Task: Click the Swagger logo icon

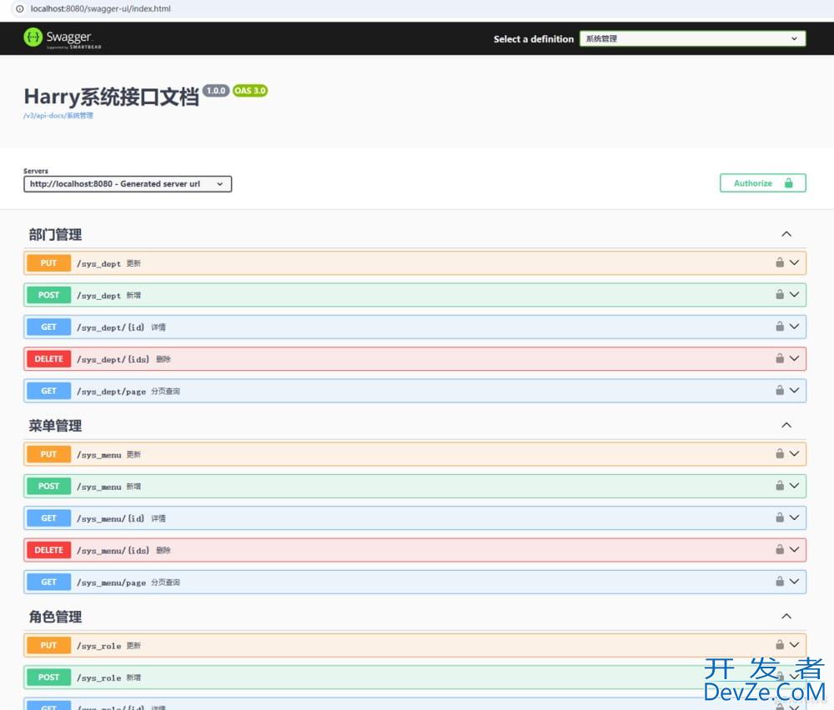Action: pyautogui.click(x=33, y=37)
